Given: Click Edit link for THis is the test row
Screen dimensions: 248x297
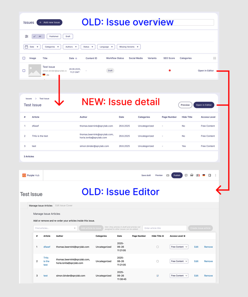Looking at the screenshot, I should coord(196,261).
